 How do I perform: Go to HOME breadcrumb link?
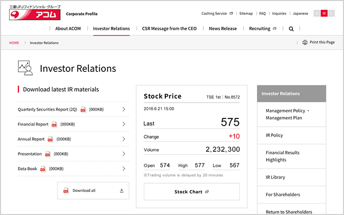coord(14,43)
